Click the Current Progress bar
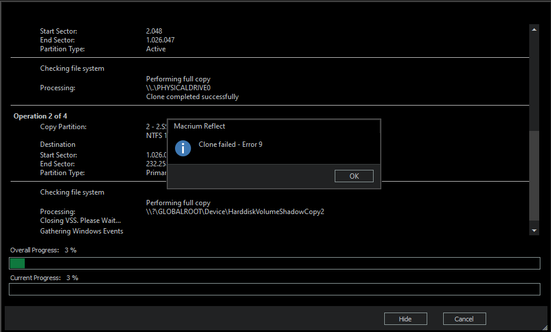The image size is (551, 332). coord(275,290)
